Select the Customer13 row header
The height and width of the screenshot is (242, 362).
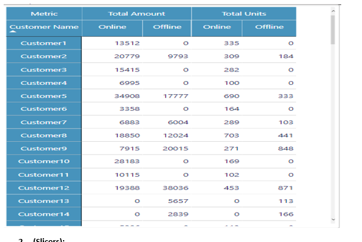(44, 201)
